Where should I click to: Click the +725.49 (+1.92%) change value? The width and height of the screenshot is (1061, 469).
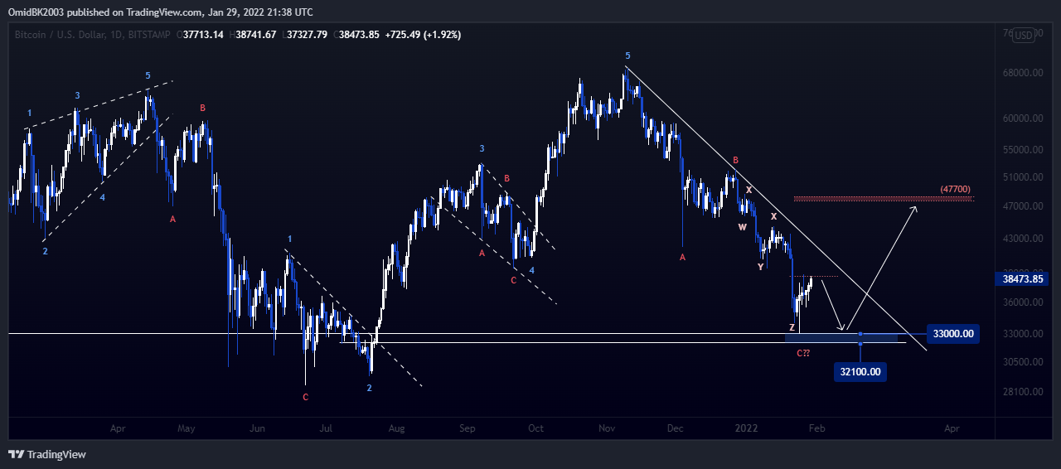[424, 35]
